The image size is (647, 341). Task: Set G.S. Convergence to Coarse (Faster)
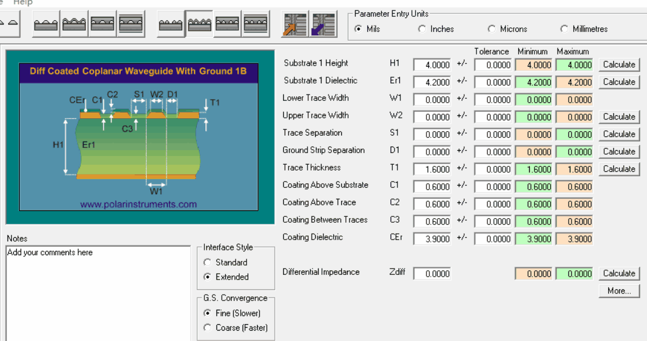(x=207, y=328)
